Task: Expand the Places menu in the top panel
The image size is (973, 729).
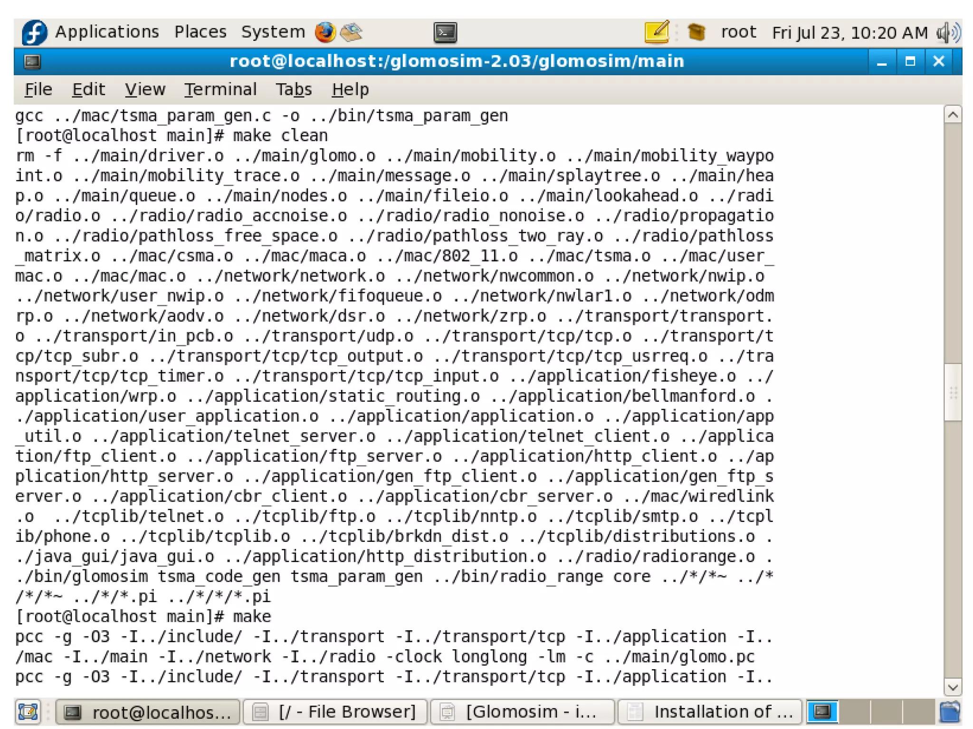Action: [200, 32]
